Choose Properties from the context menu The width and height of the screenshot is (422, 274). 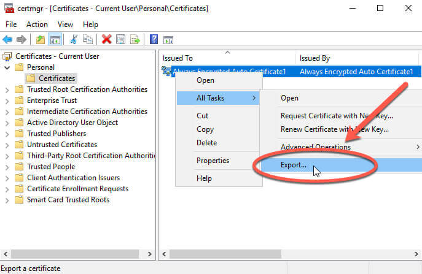[x=219, y=161]
